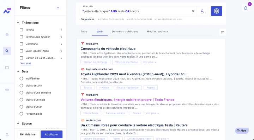Collapse the Date filter section
This screenshot has height=140, width=254.
coord(18,71)
